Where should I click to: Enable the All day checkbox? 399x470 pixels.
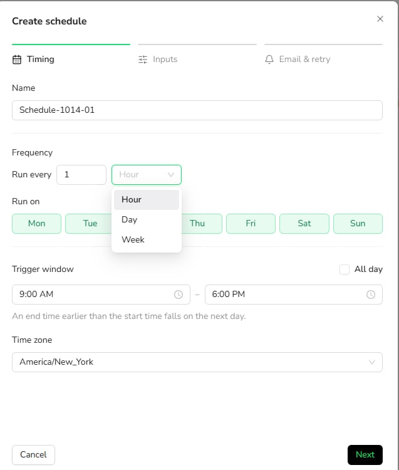(x=345, y=269)
